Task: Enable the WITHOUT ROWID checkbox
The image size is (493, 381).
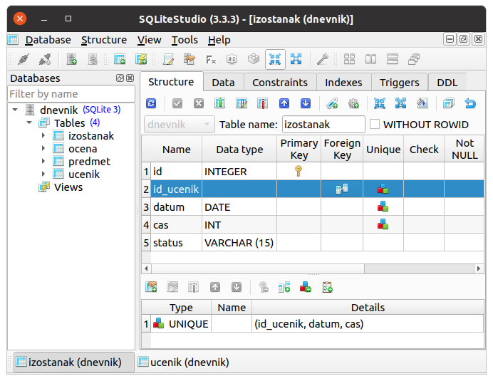Action: (375, 125)
